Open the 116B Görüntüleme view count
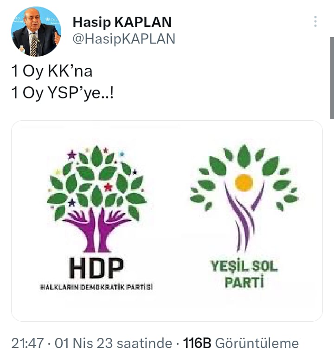334x356 pixels. tap(241, 343)
